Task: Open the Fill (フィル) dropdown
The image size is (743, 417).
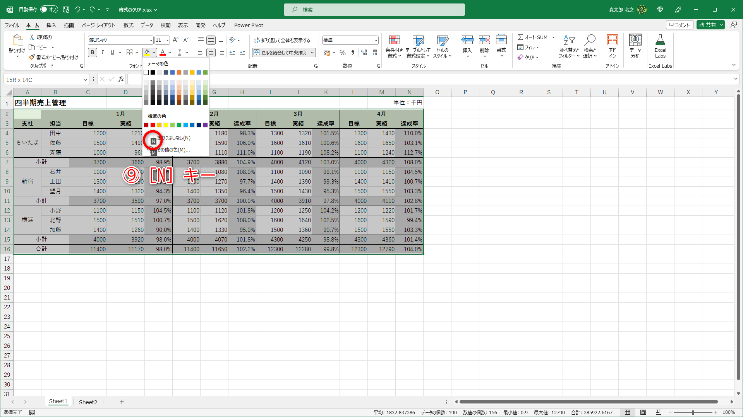Action: point(529,47)
